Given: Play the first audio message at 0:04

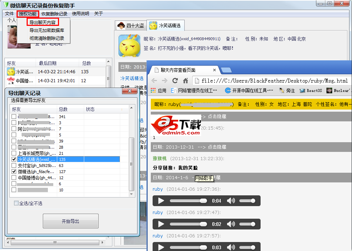Looking at the screenshot, I should (161, 201).
